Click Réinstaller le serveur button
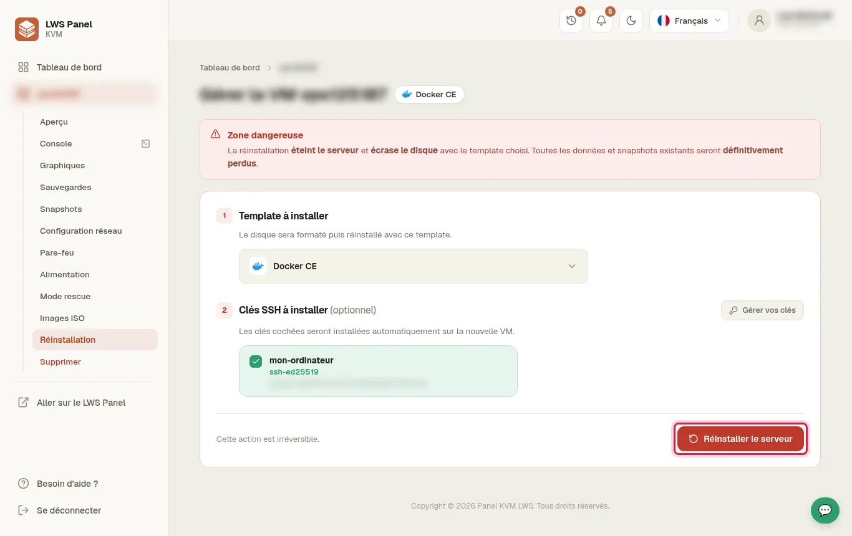 click(x=740, y=439)
